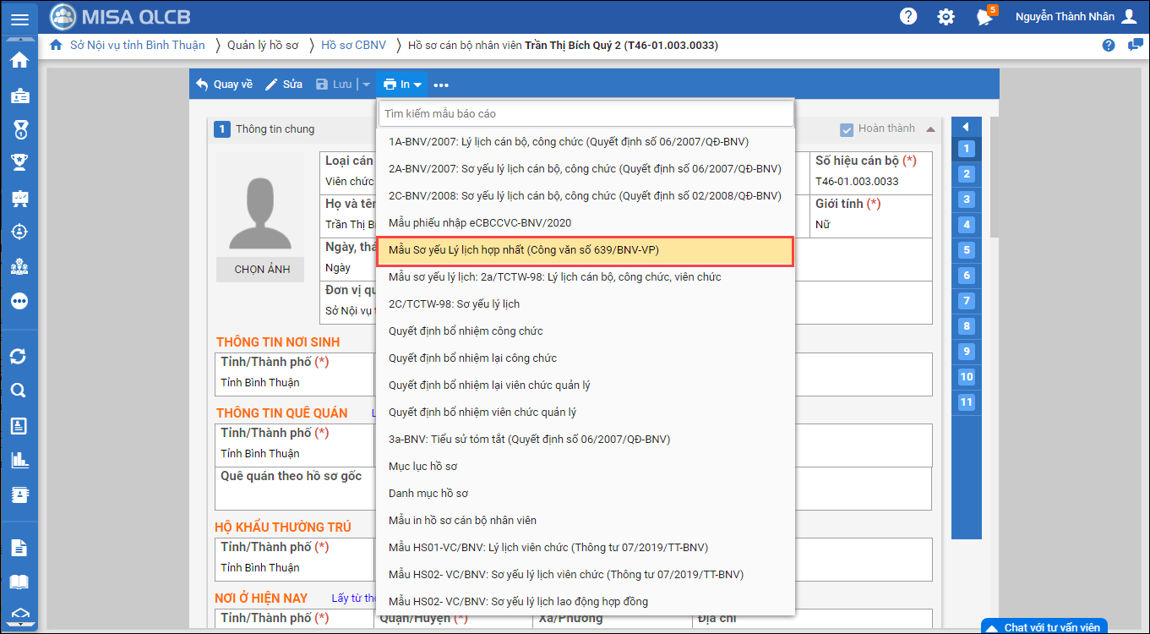Click the refresh icon in left sidebar
The image size is (1150, 634).
19,356
